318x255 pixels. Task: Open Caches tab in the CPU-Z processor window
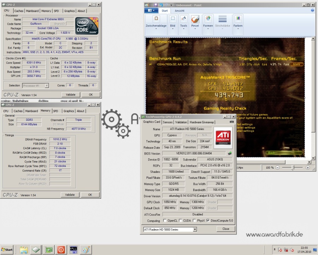tap(19, 11)
